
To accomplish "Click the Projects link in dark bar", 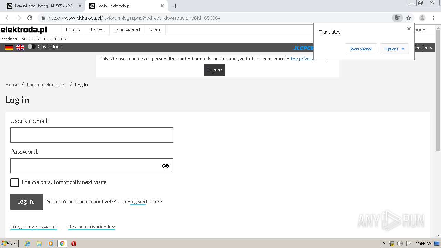I will click(423, 48).
